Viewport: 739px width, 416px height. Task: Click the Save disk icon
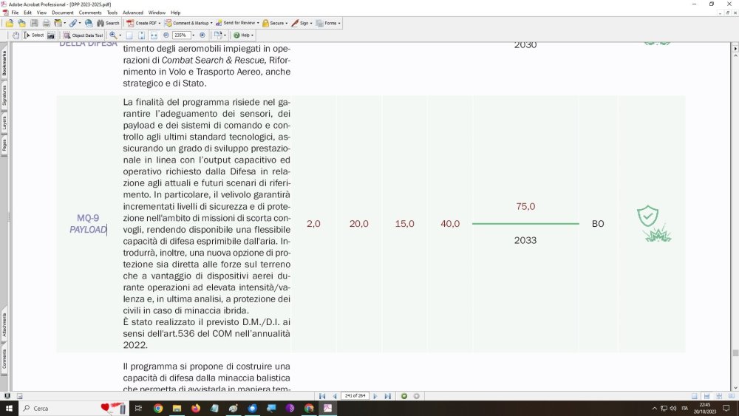pos(34,23)
